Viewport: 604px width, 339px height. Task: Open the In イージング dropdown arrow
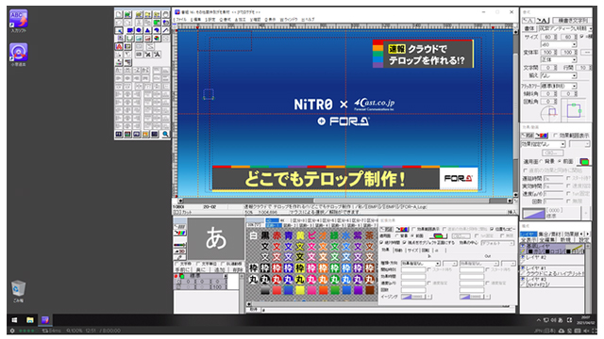point(428,297)
